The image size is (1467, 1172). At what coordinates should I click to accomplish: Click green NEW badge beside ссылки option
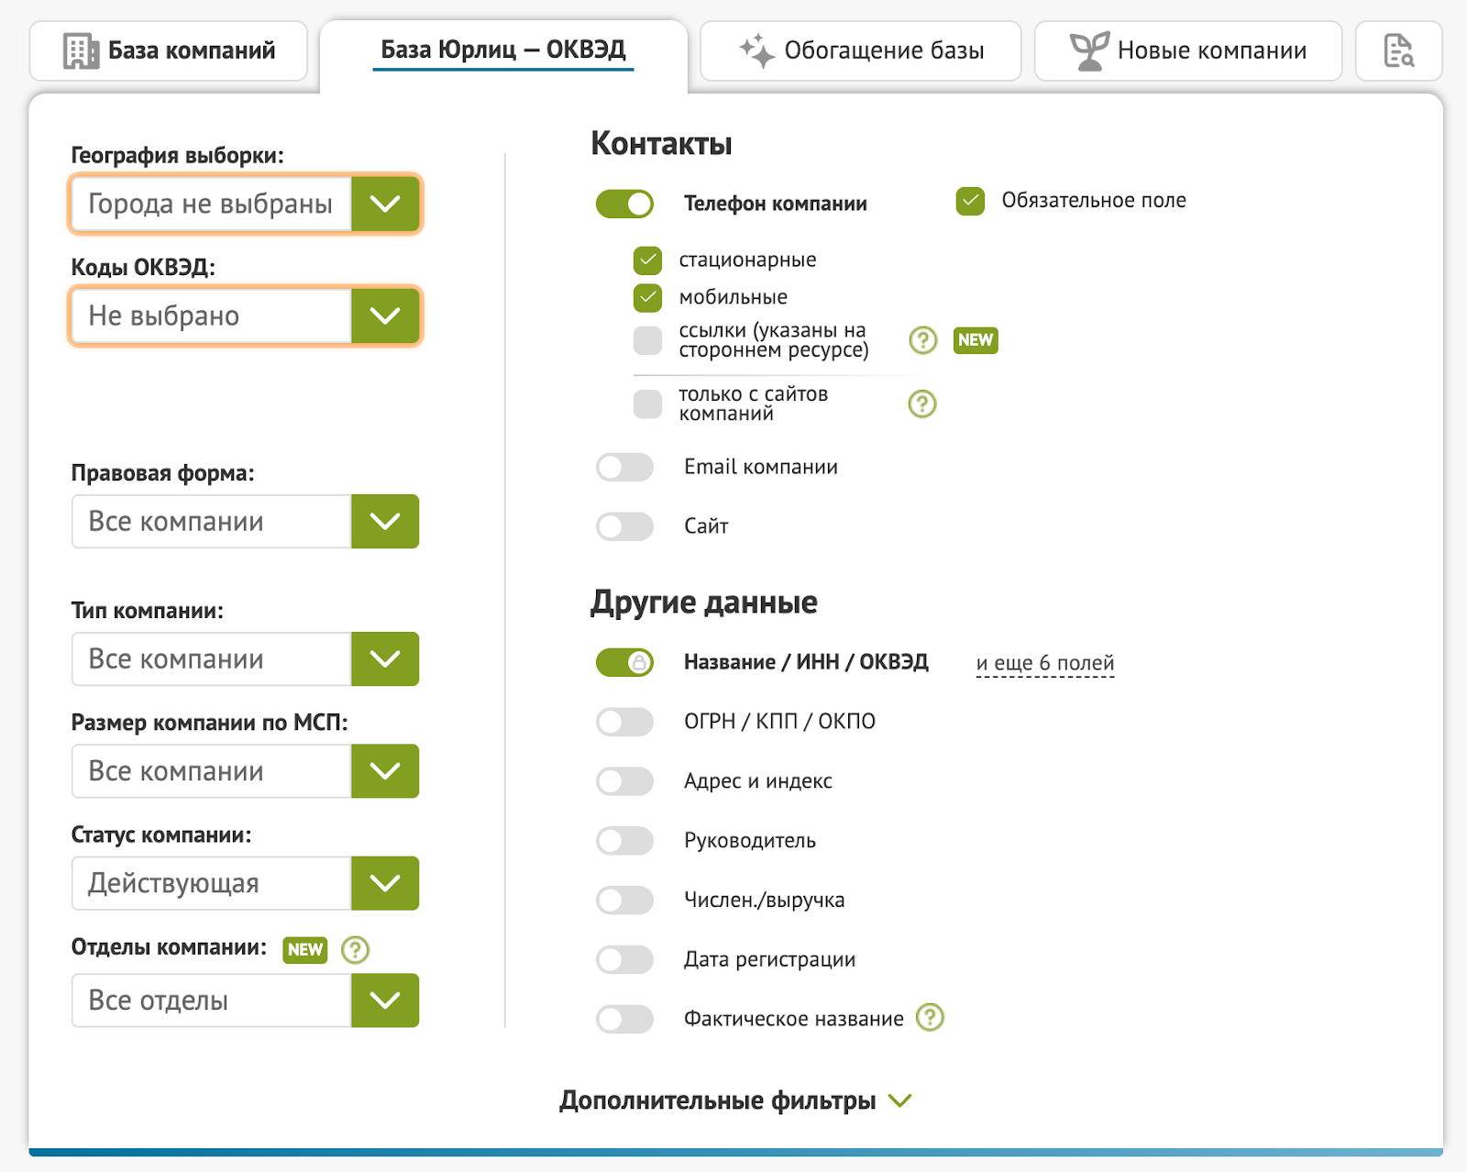point(976,340)
